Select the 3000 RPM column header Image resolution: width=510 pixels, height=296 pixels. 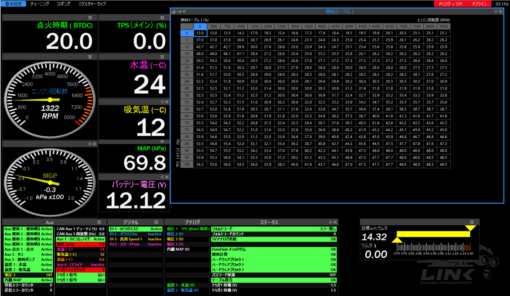coord(295,26)
